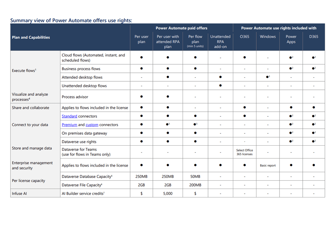Click 'Power Automate use rights included with' header
The image size is (332, 226).
click(x=279, y=28)
